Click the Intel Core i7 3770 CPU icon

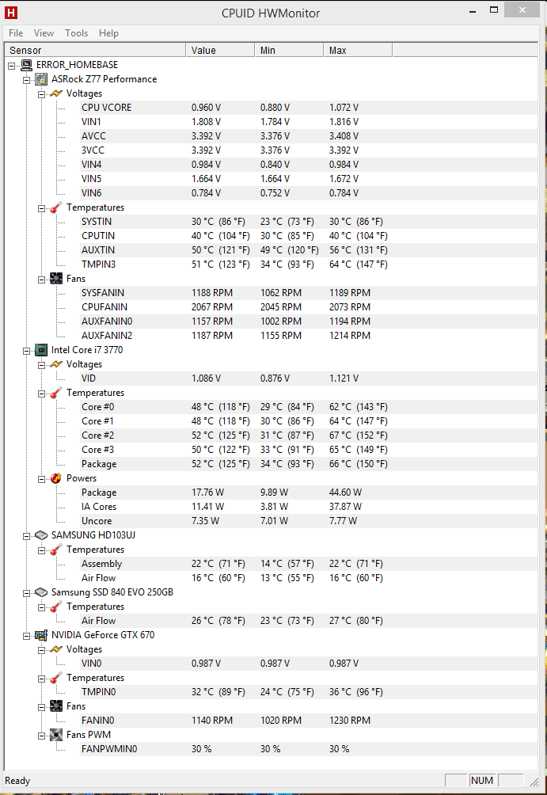(x=41, y=350)
